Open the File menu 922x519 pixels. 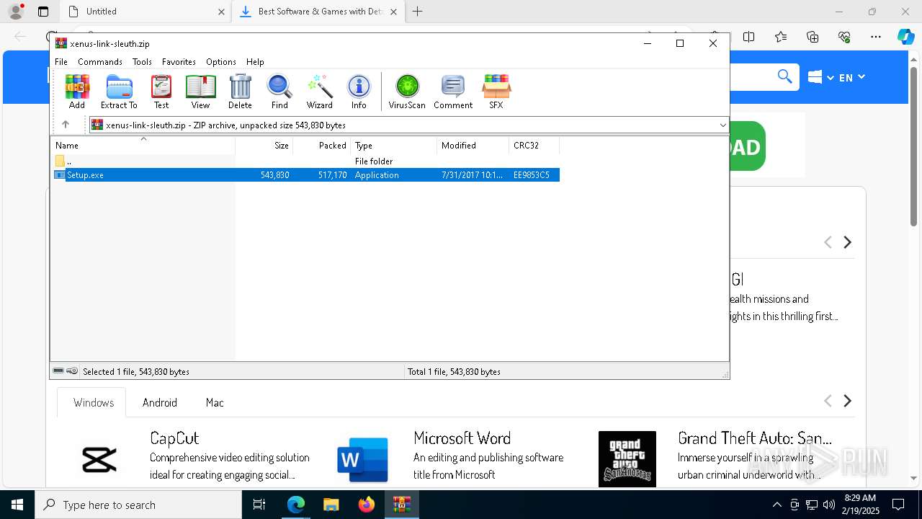pyautogui.click(x=61, y=62)
